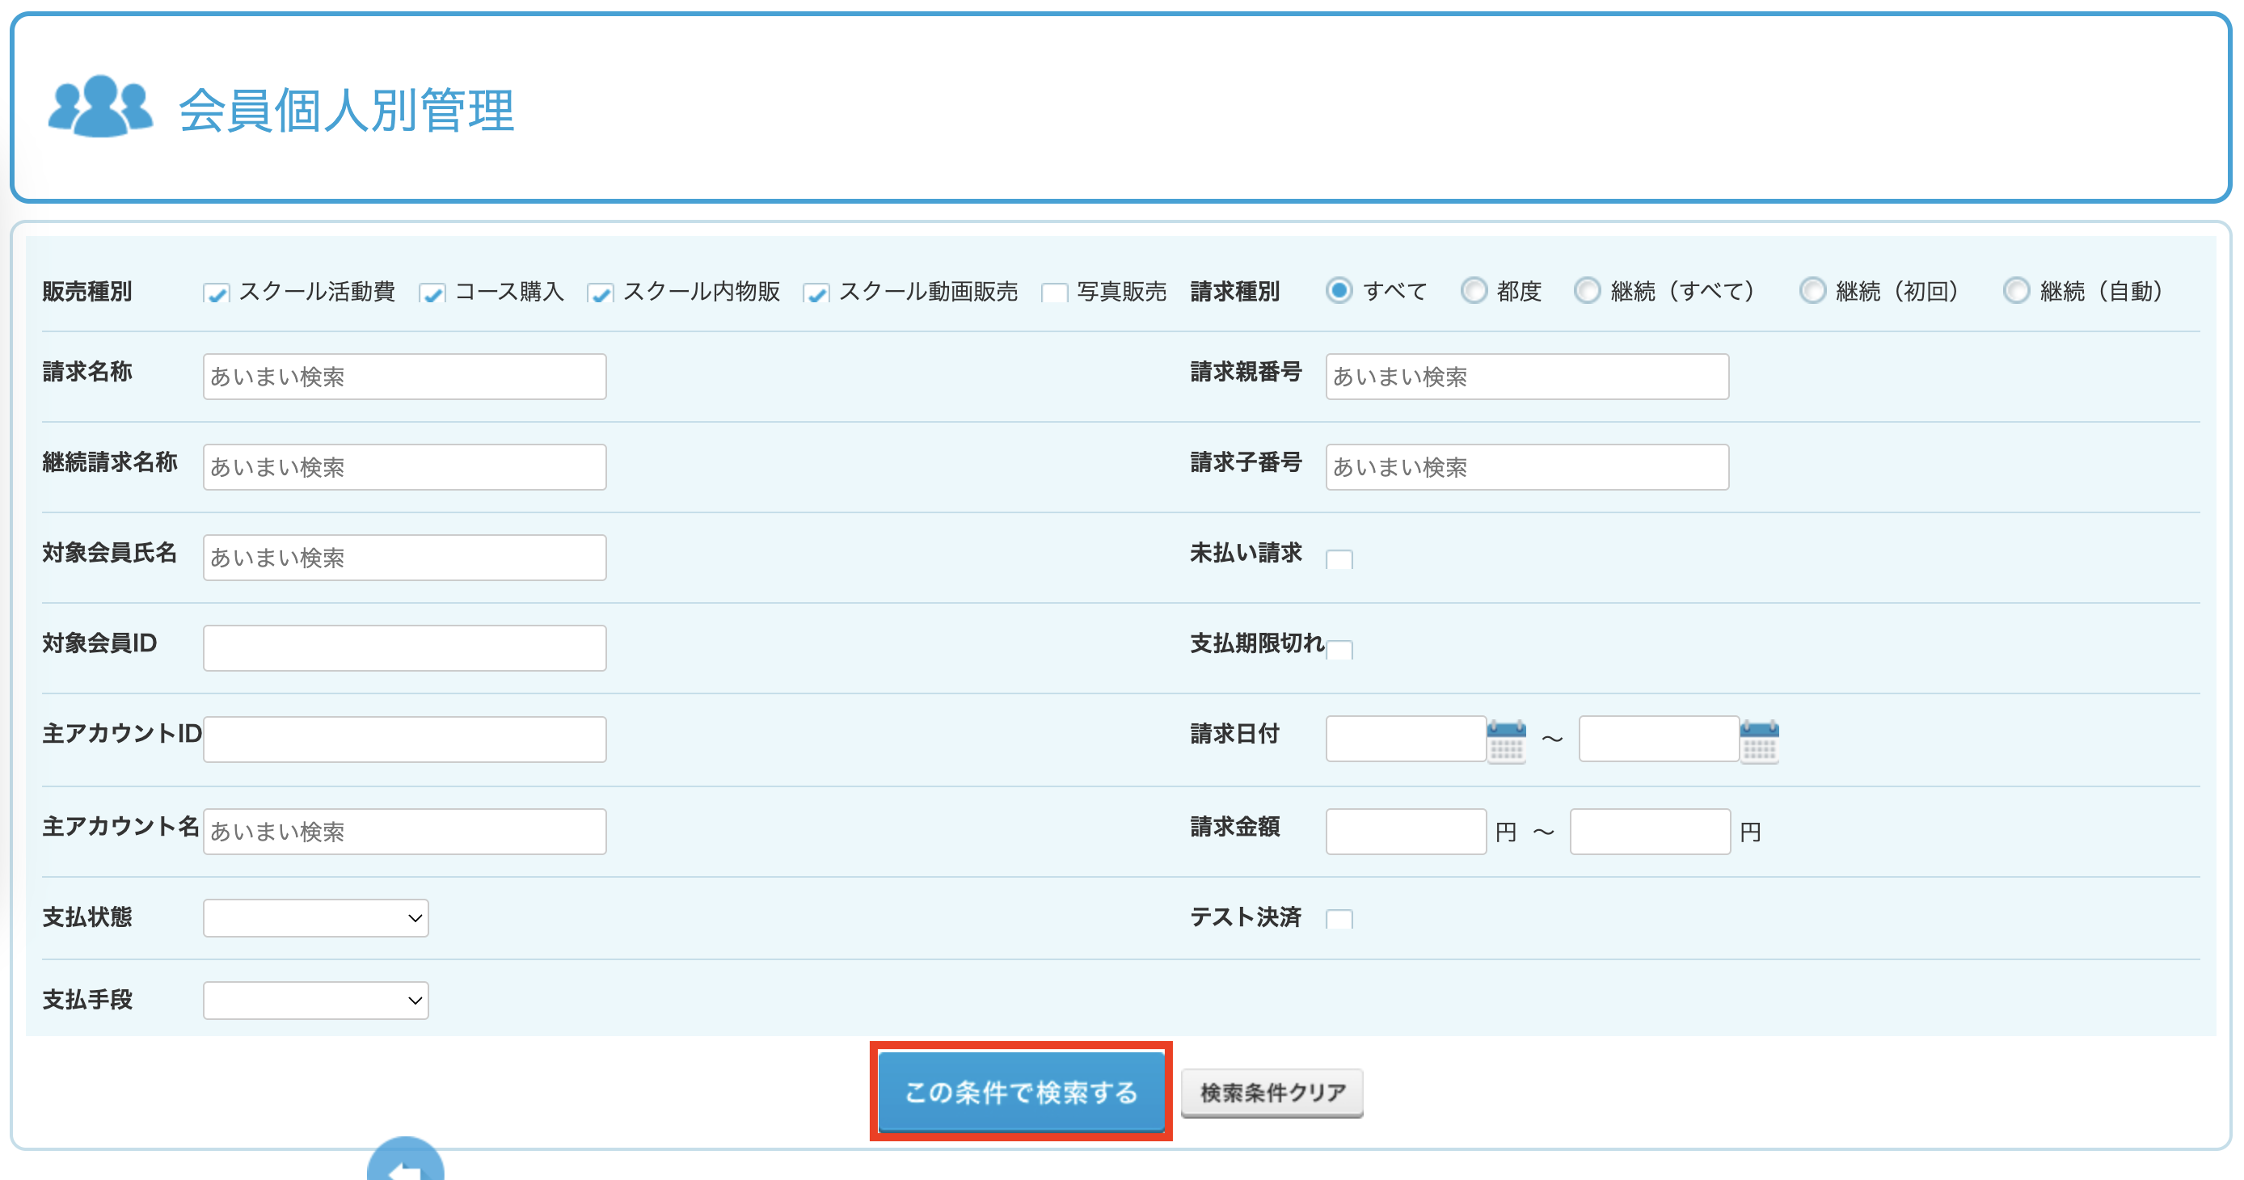Toggle the スクール内物販 checkbox

600,293
